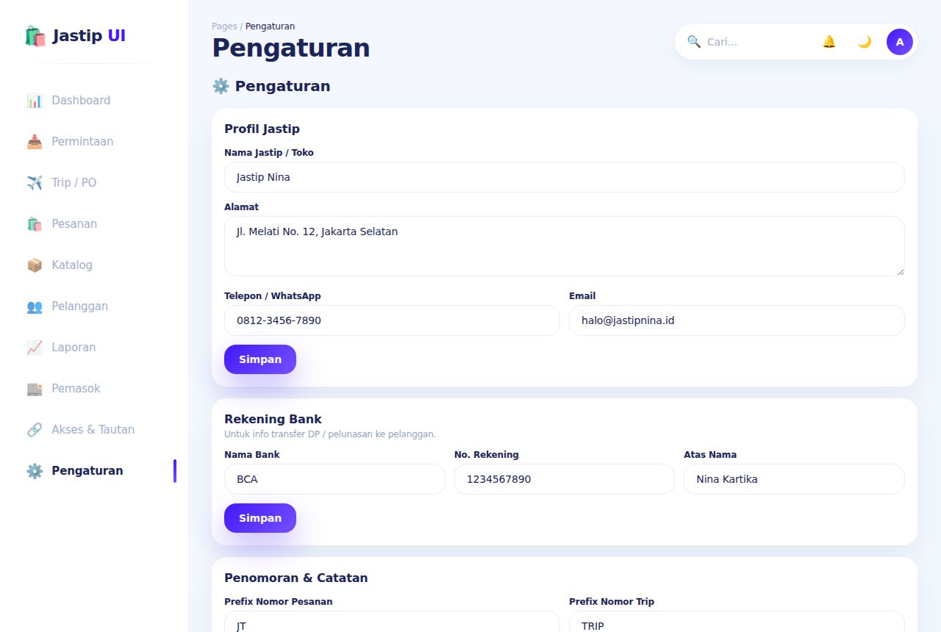
Task: Open notifications bell icon
Action: [x=829, y=42]
